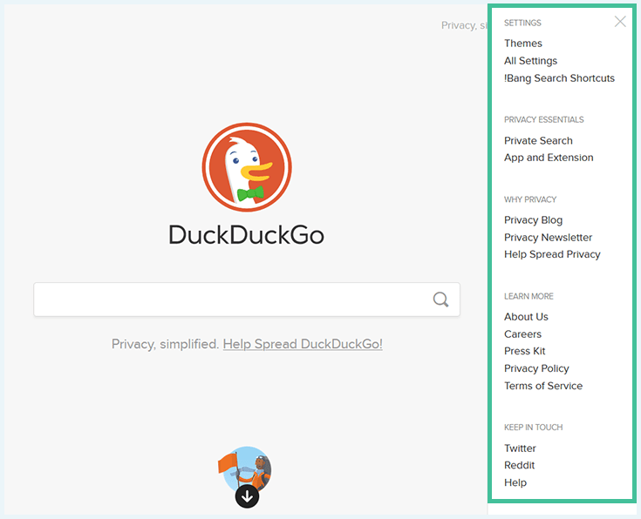The height and width of the screenshot is (519, 641).
Task: Open the About Us page
Action: (526, 317)
